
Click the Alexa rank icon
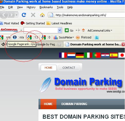tap(15, 37)
